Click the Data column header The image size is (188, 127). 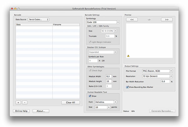pos(34,25)
